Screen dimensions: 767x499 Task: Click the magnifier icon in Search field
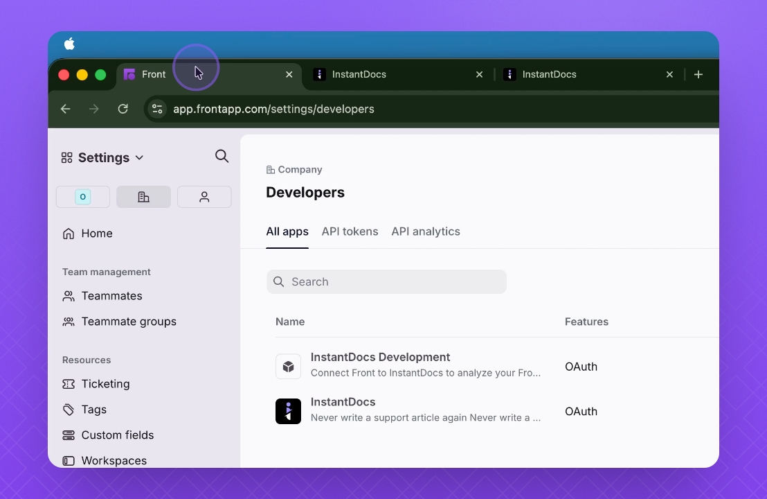point(279,281)
